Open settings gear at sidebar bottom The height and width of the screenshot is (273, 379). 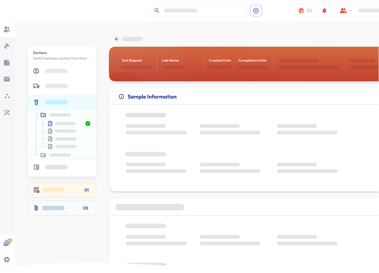click(7, 259)
